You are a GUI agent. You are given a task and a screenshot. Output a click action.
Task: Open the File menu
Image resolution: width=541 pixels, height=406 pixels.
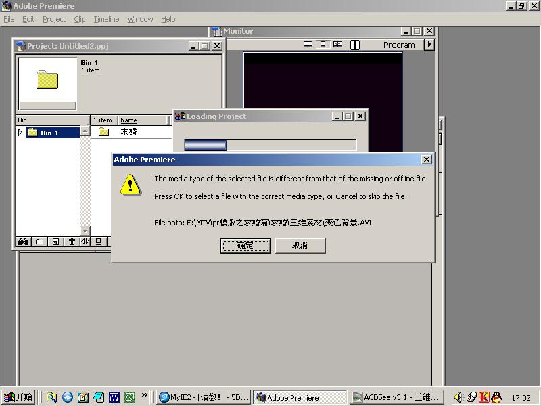(9, 19)
